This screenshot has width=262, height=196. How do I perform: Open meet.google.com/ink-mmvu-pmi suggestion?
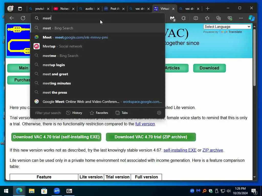click(x=97, y=37)
